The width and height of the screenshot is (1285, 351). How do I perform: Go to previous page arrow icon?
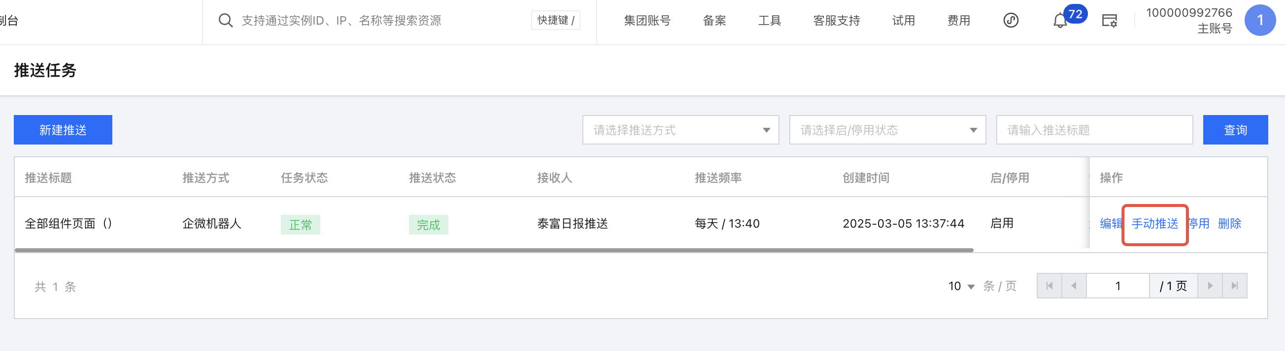click(1074, 286)
